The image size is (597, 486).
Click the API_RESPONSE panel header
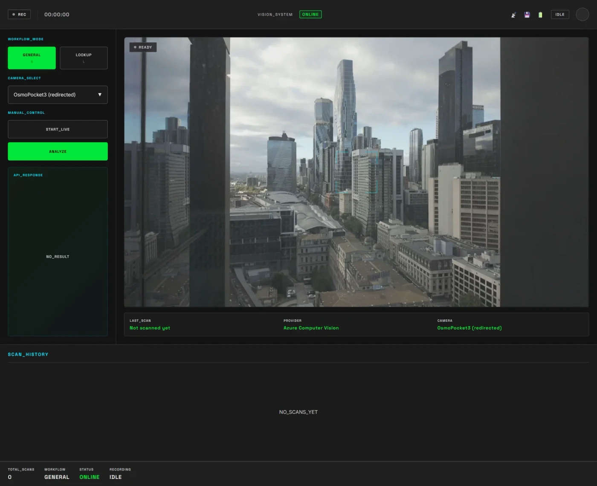29,175
